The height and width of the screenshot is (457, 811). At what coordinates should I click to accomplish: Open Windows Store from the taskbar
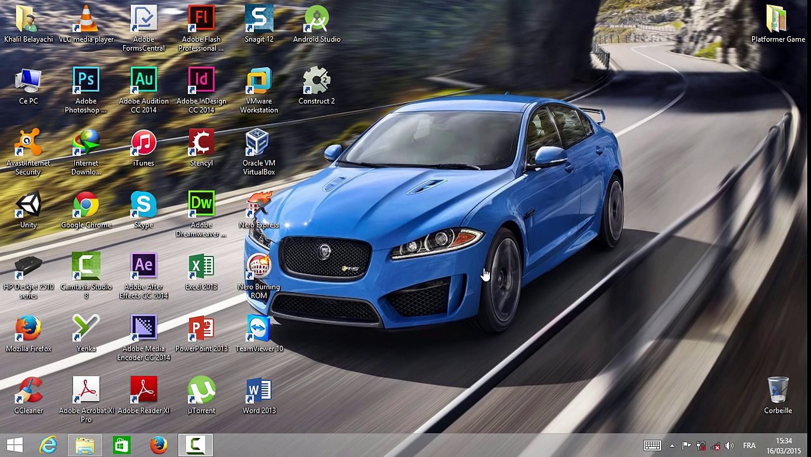pyautogui.click(x=121, y=446)
